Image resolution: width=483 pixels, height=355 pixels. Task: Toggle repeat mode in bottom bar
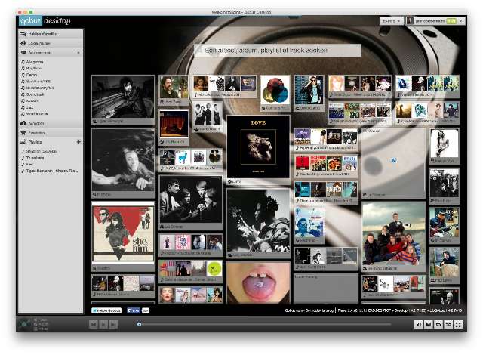[438, 324]
